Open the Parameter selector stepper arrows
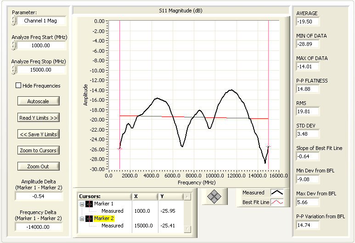This screenshot has height=243, width=355. tap(14, 21)
